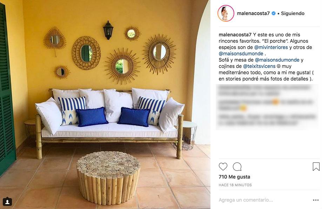Open malenacosta7 username in the header
Screen dimensions: 322x209
[253, 13]
